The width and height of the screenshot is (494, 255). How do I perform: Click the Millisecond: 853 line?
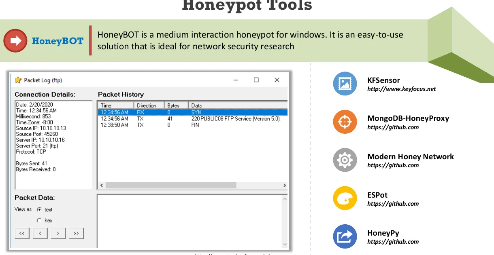33,116
